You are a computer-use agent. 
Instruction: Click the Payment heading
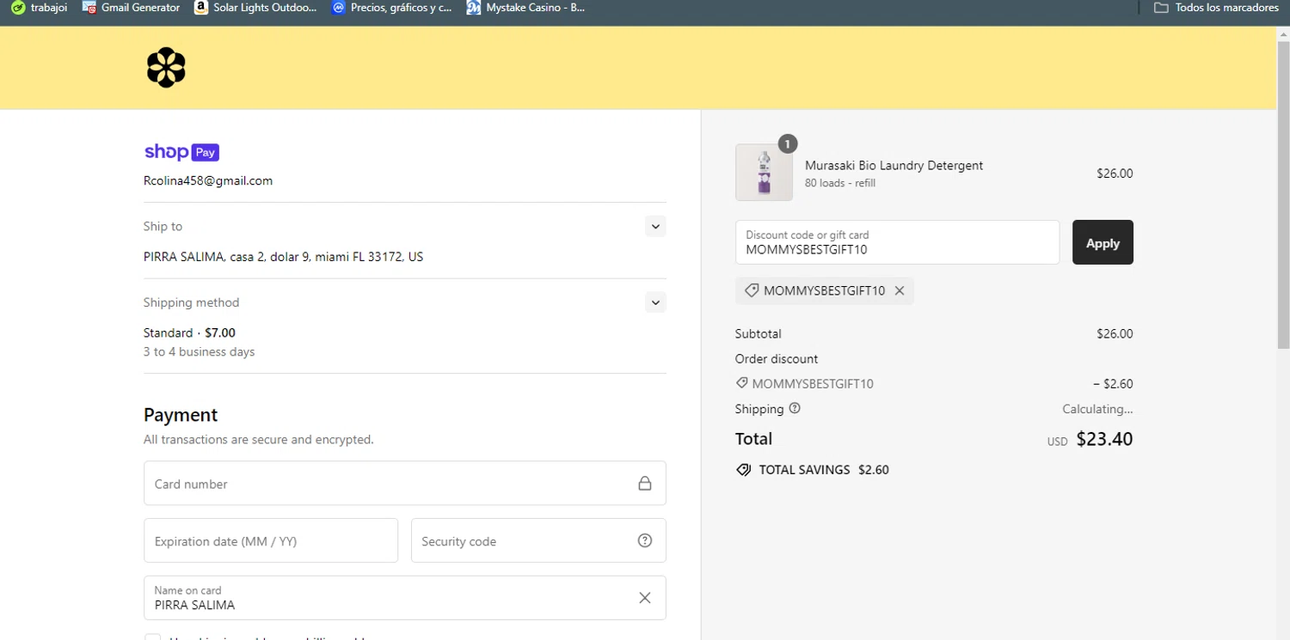tap(181, 415)
